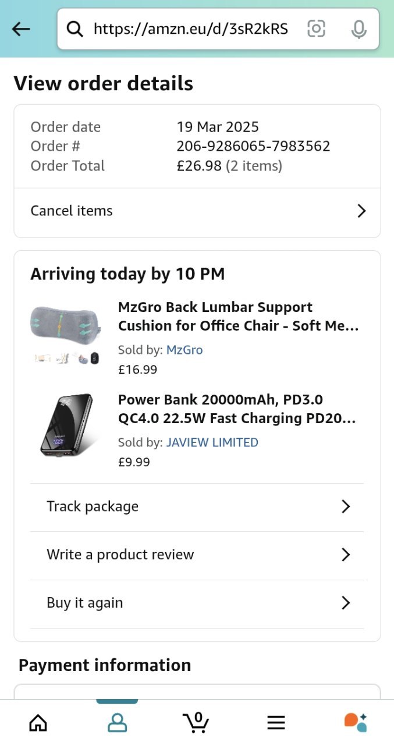Open the Buy it again chevron
This screenshot has width=394, height=745.
[346, 603]
